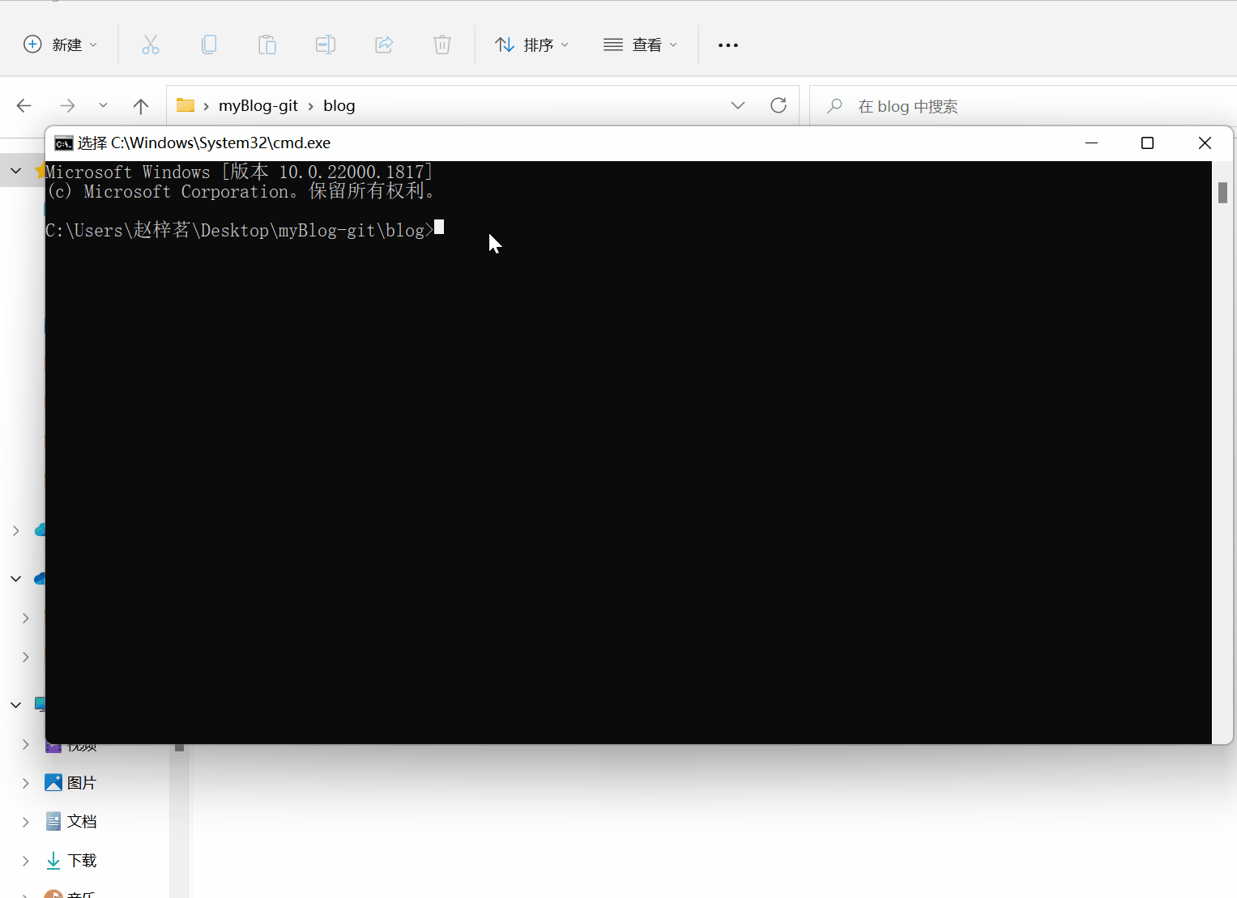Image resolution: width=1237 pixels, height=898 pixels.
Task: Click the Cut scissors icon
Action: click(151, 45)
